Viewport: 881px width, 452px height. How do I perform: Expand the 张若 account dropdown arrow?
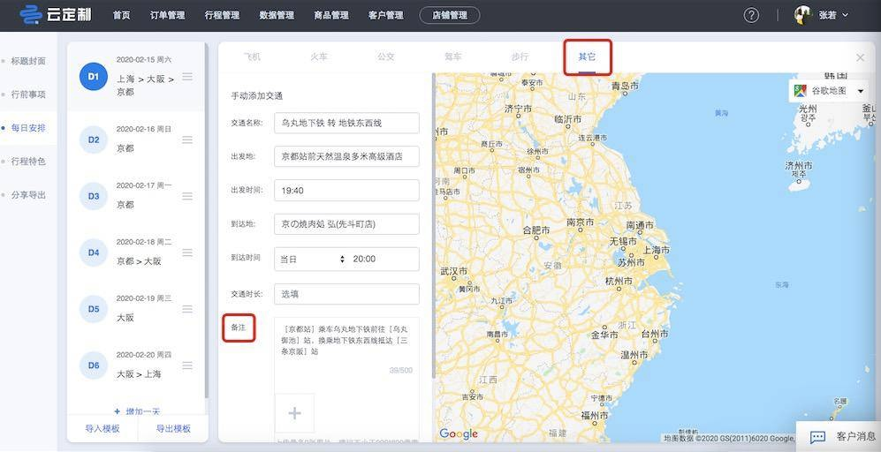click(x=845, y=16)
